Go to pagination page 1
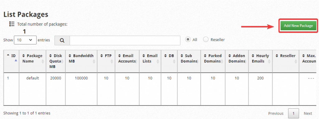The height and width of the screenshot is (119, 319). [293, 113]
